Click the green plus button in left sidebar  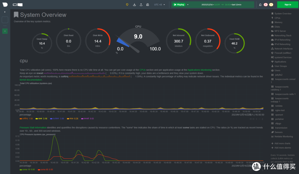point(5,31)
